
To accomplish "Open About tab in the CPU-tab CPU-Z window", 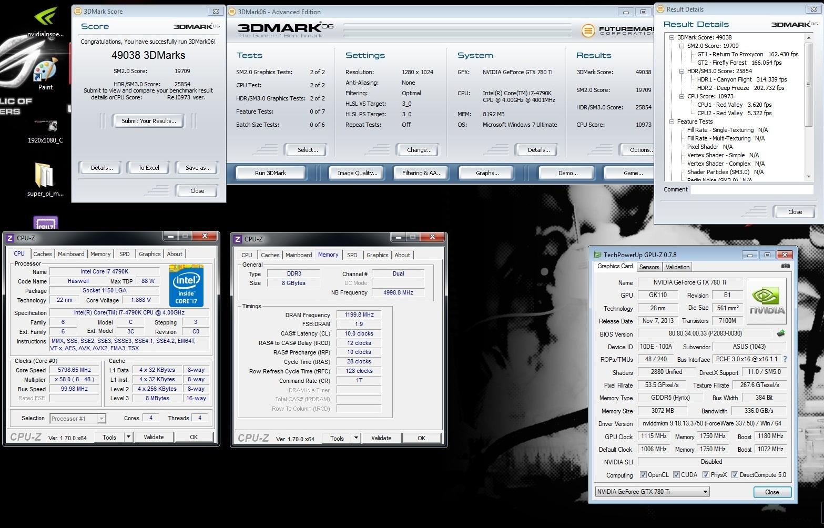I will tap(175, 254).
